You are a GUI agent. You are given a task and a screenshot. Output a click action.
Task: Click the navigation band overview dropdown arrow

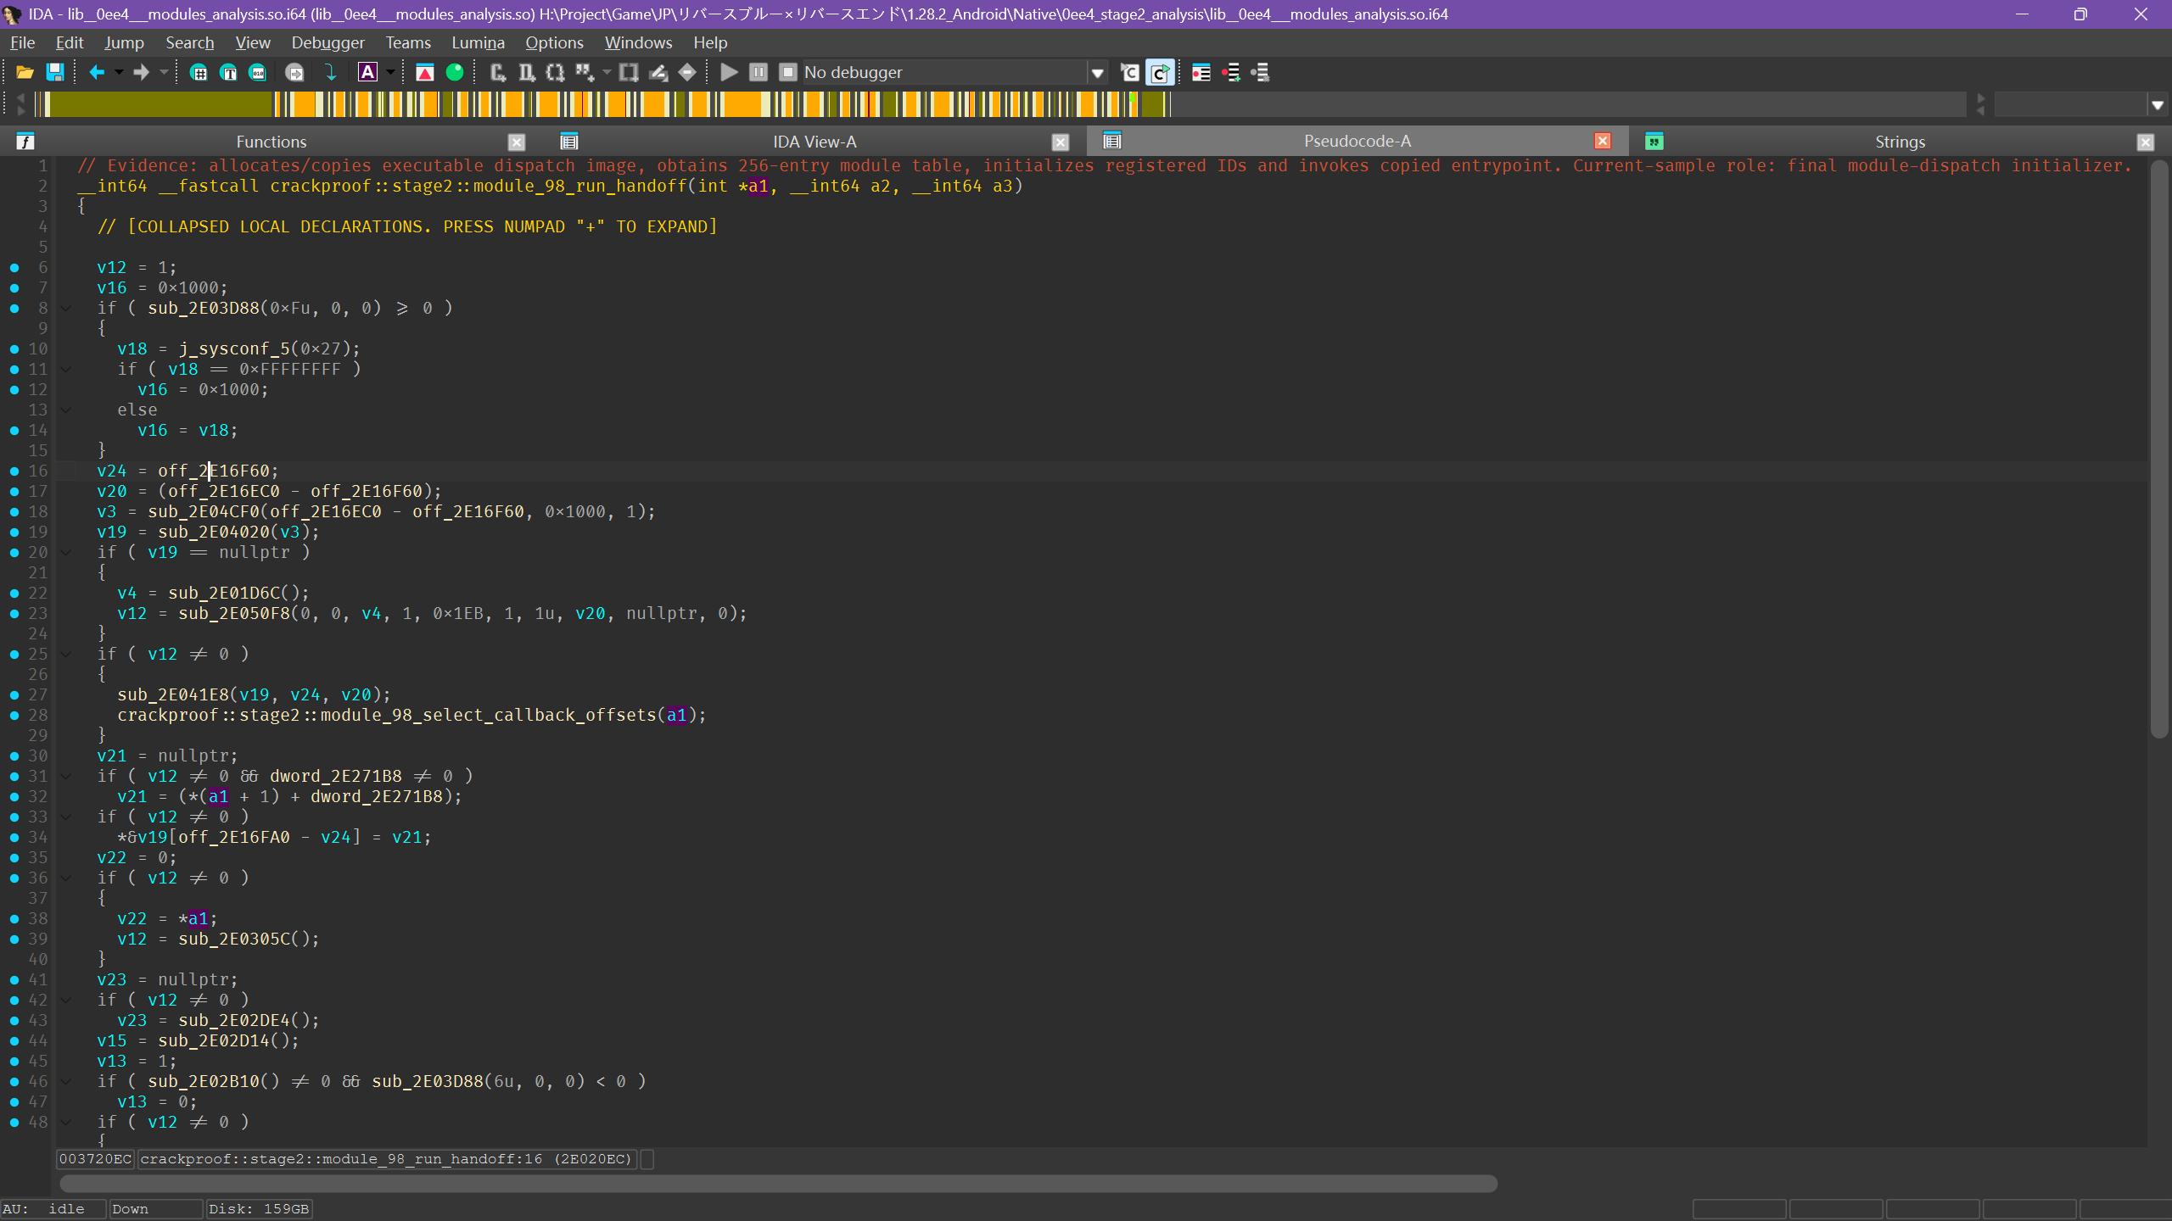(2158, 105)
